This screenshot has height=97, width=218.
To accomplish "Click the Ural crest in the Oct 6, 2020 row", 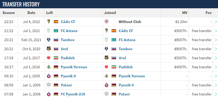I will coord(49,49).
